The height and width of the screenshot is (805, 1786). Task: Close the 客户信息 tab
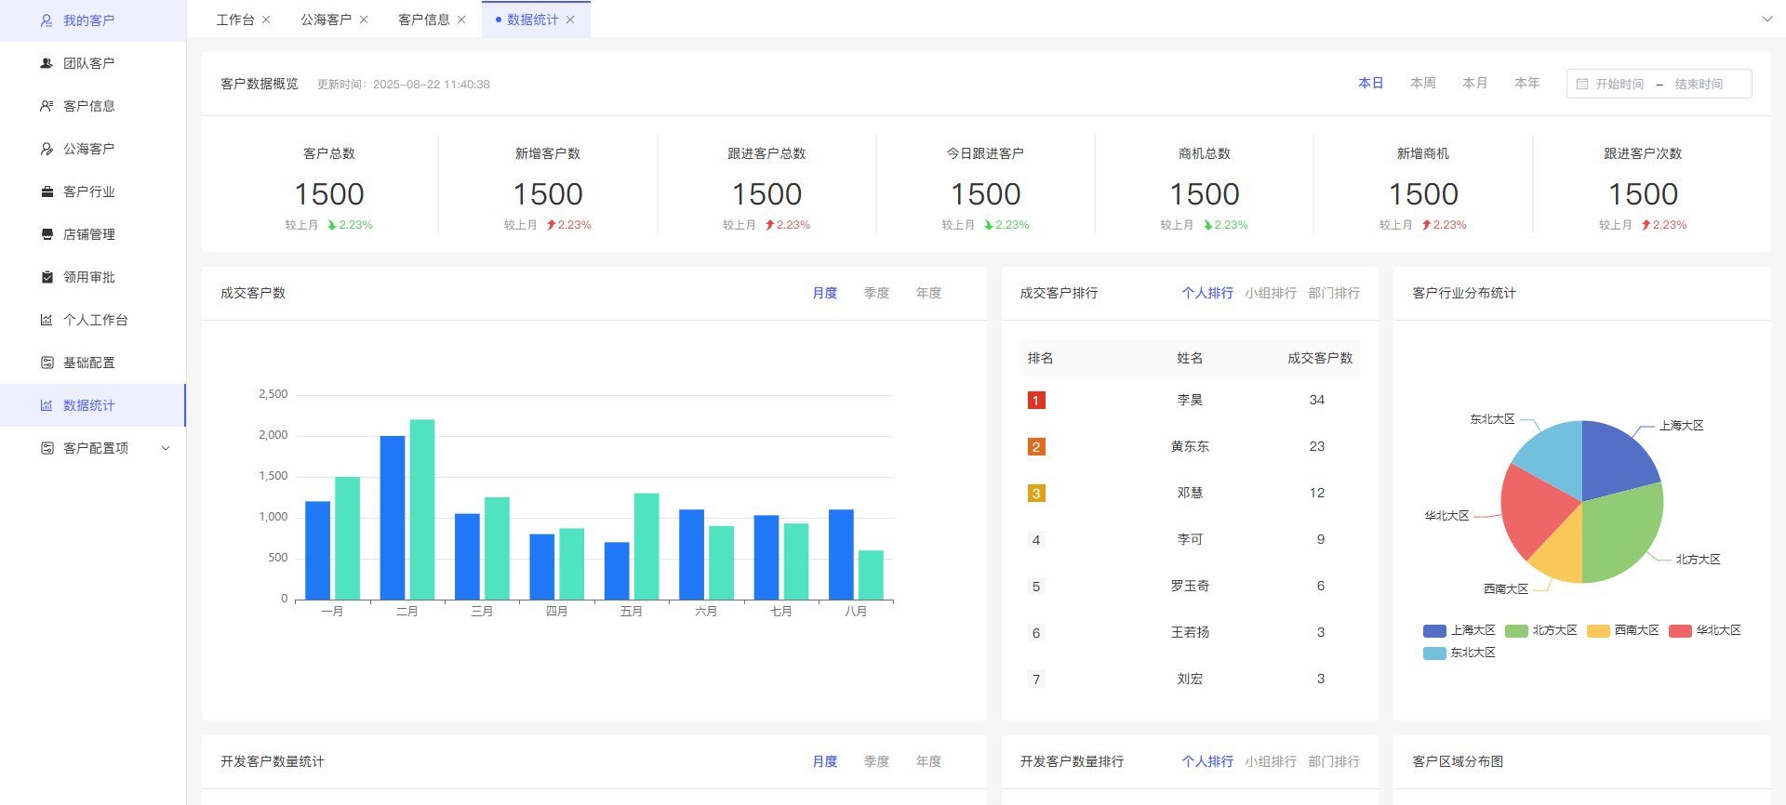coord(461,20)
